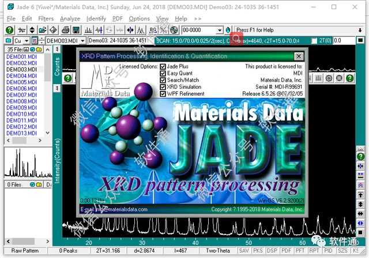Click the Find Peaks bar-chart icon

coord(88,30)
